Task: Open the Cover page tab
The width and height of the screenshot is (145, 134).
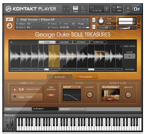Action: (18, 109)
